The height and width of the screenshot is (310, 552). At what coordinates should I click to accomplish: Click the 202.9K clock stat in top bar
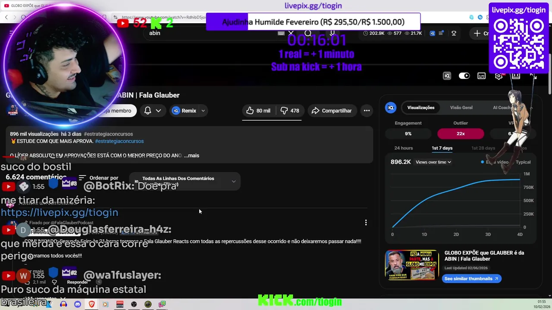coord(374,33)
